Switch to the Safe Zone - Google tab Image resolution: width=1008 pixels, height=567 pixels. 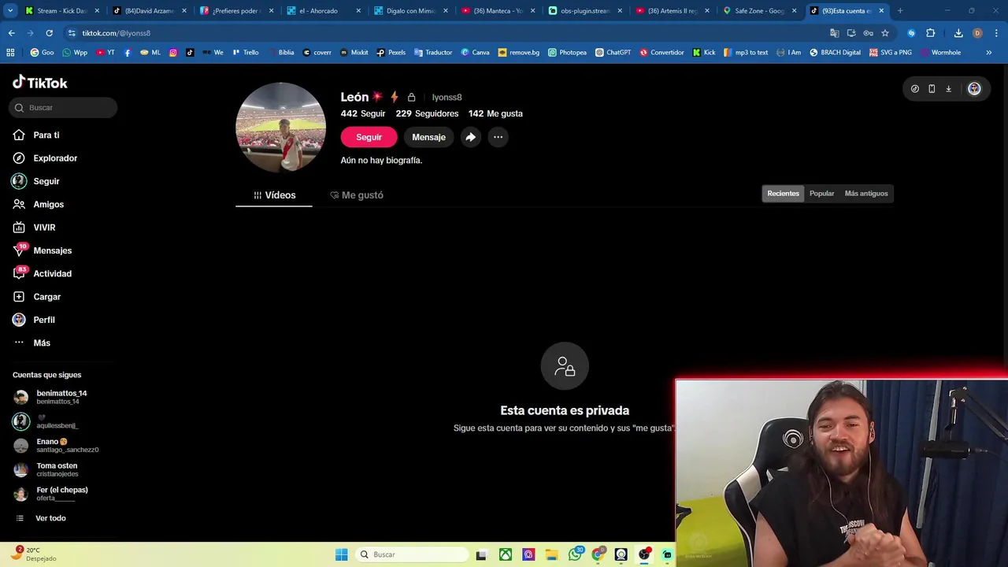(x=760, y=11)
